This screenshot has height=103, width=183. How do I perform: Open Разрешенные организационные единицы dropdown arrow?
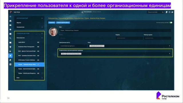coord(170,54)
